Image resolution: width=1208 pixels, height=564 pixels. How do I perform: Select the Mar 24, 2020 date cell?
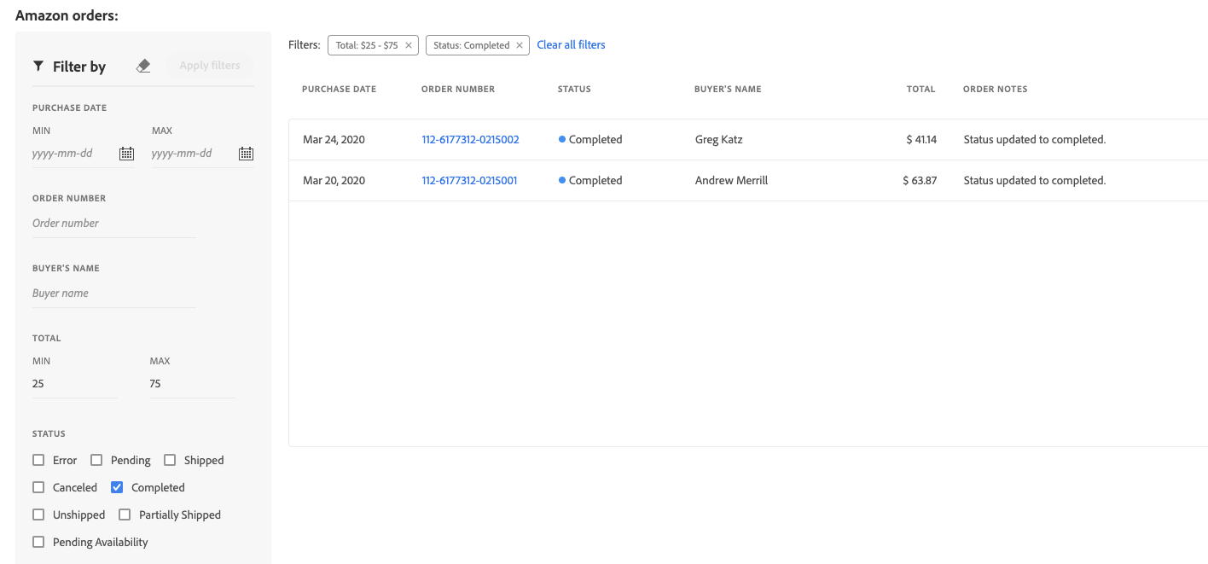(334, 139)
